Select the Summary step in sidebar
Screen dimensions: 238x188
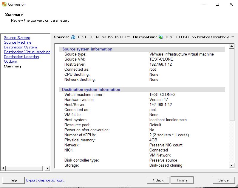[13, 66]
